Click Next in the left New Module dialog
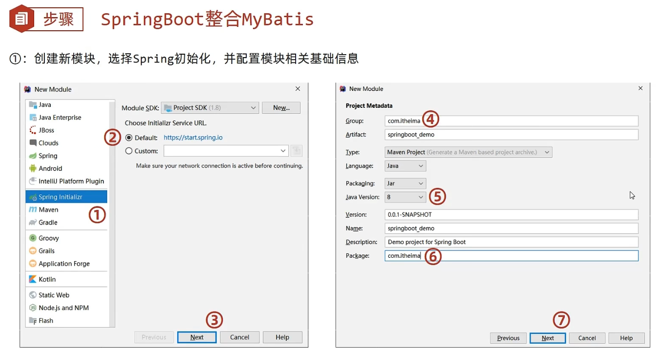Screen dimensions: 656x351 pyautogui.click(x=197, y=337)
